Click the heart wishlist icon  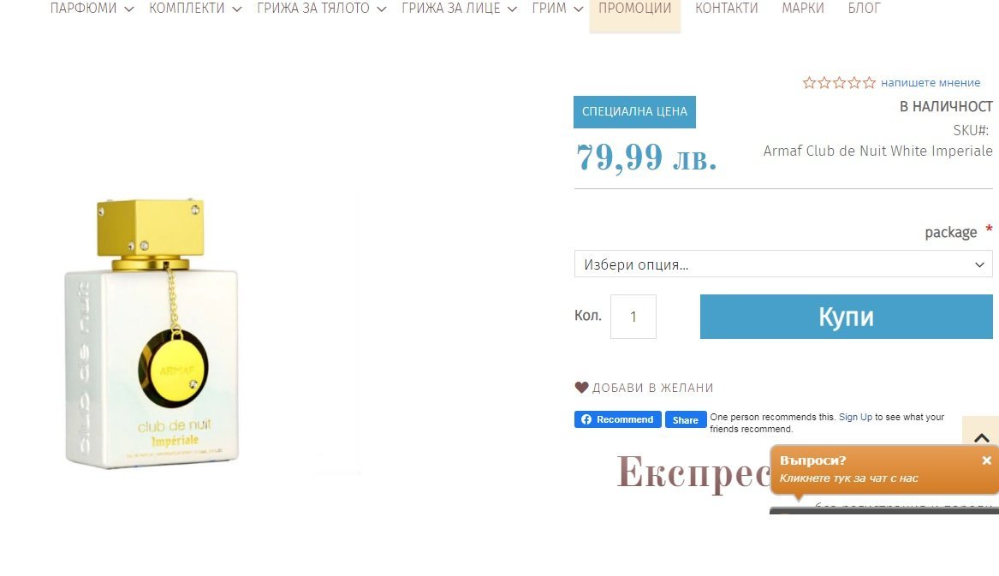tap(581, 388)
